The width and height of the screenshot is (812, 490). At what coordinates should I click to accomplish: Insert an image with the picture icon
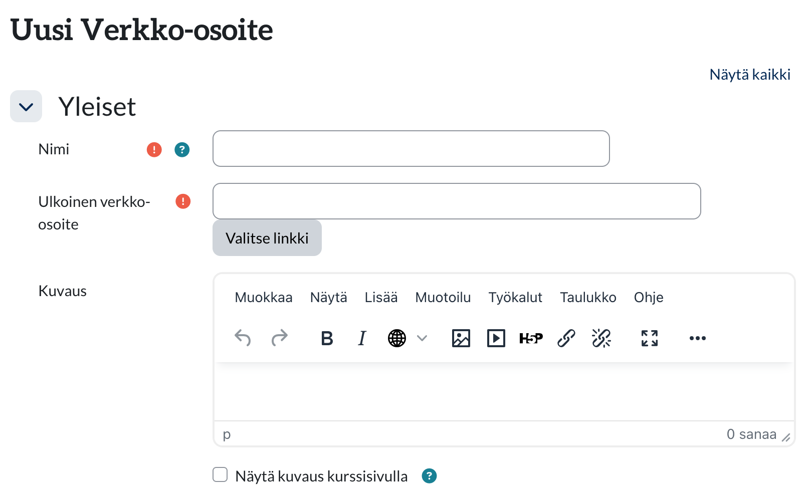pos(461,339)
